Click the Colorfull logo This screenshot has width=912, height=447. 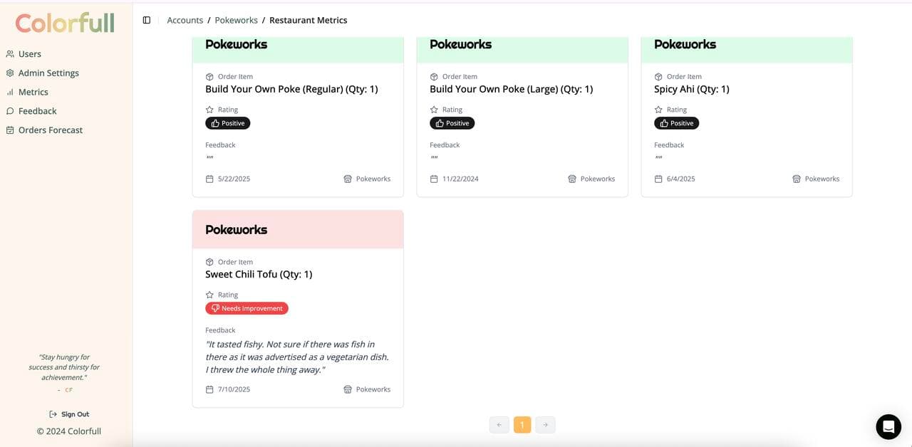64,23
